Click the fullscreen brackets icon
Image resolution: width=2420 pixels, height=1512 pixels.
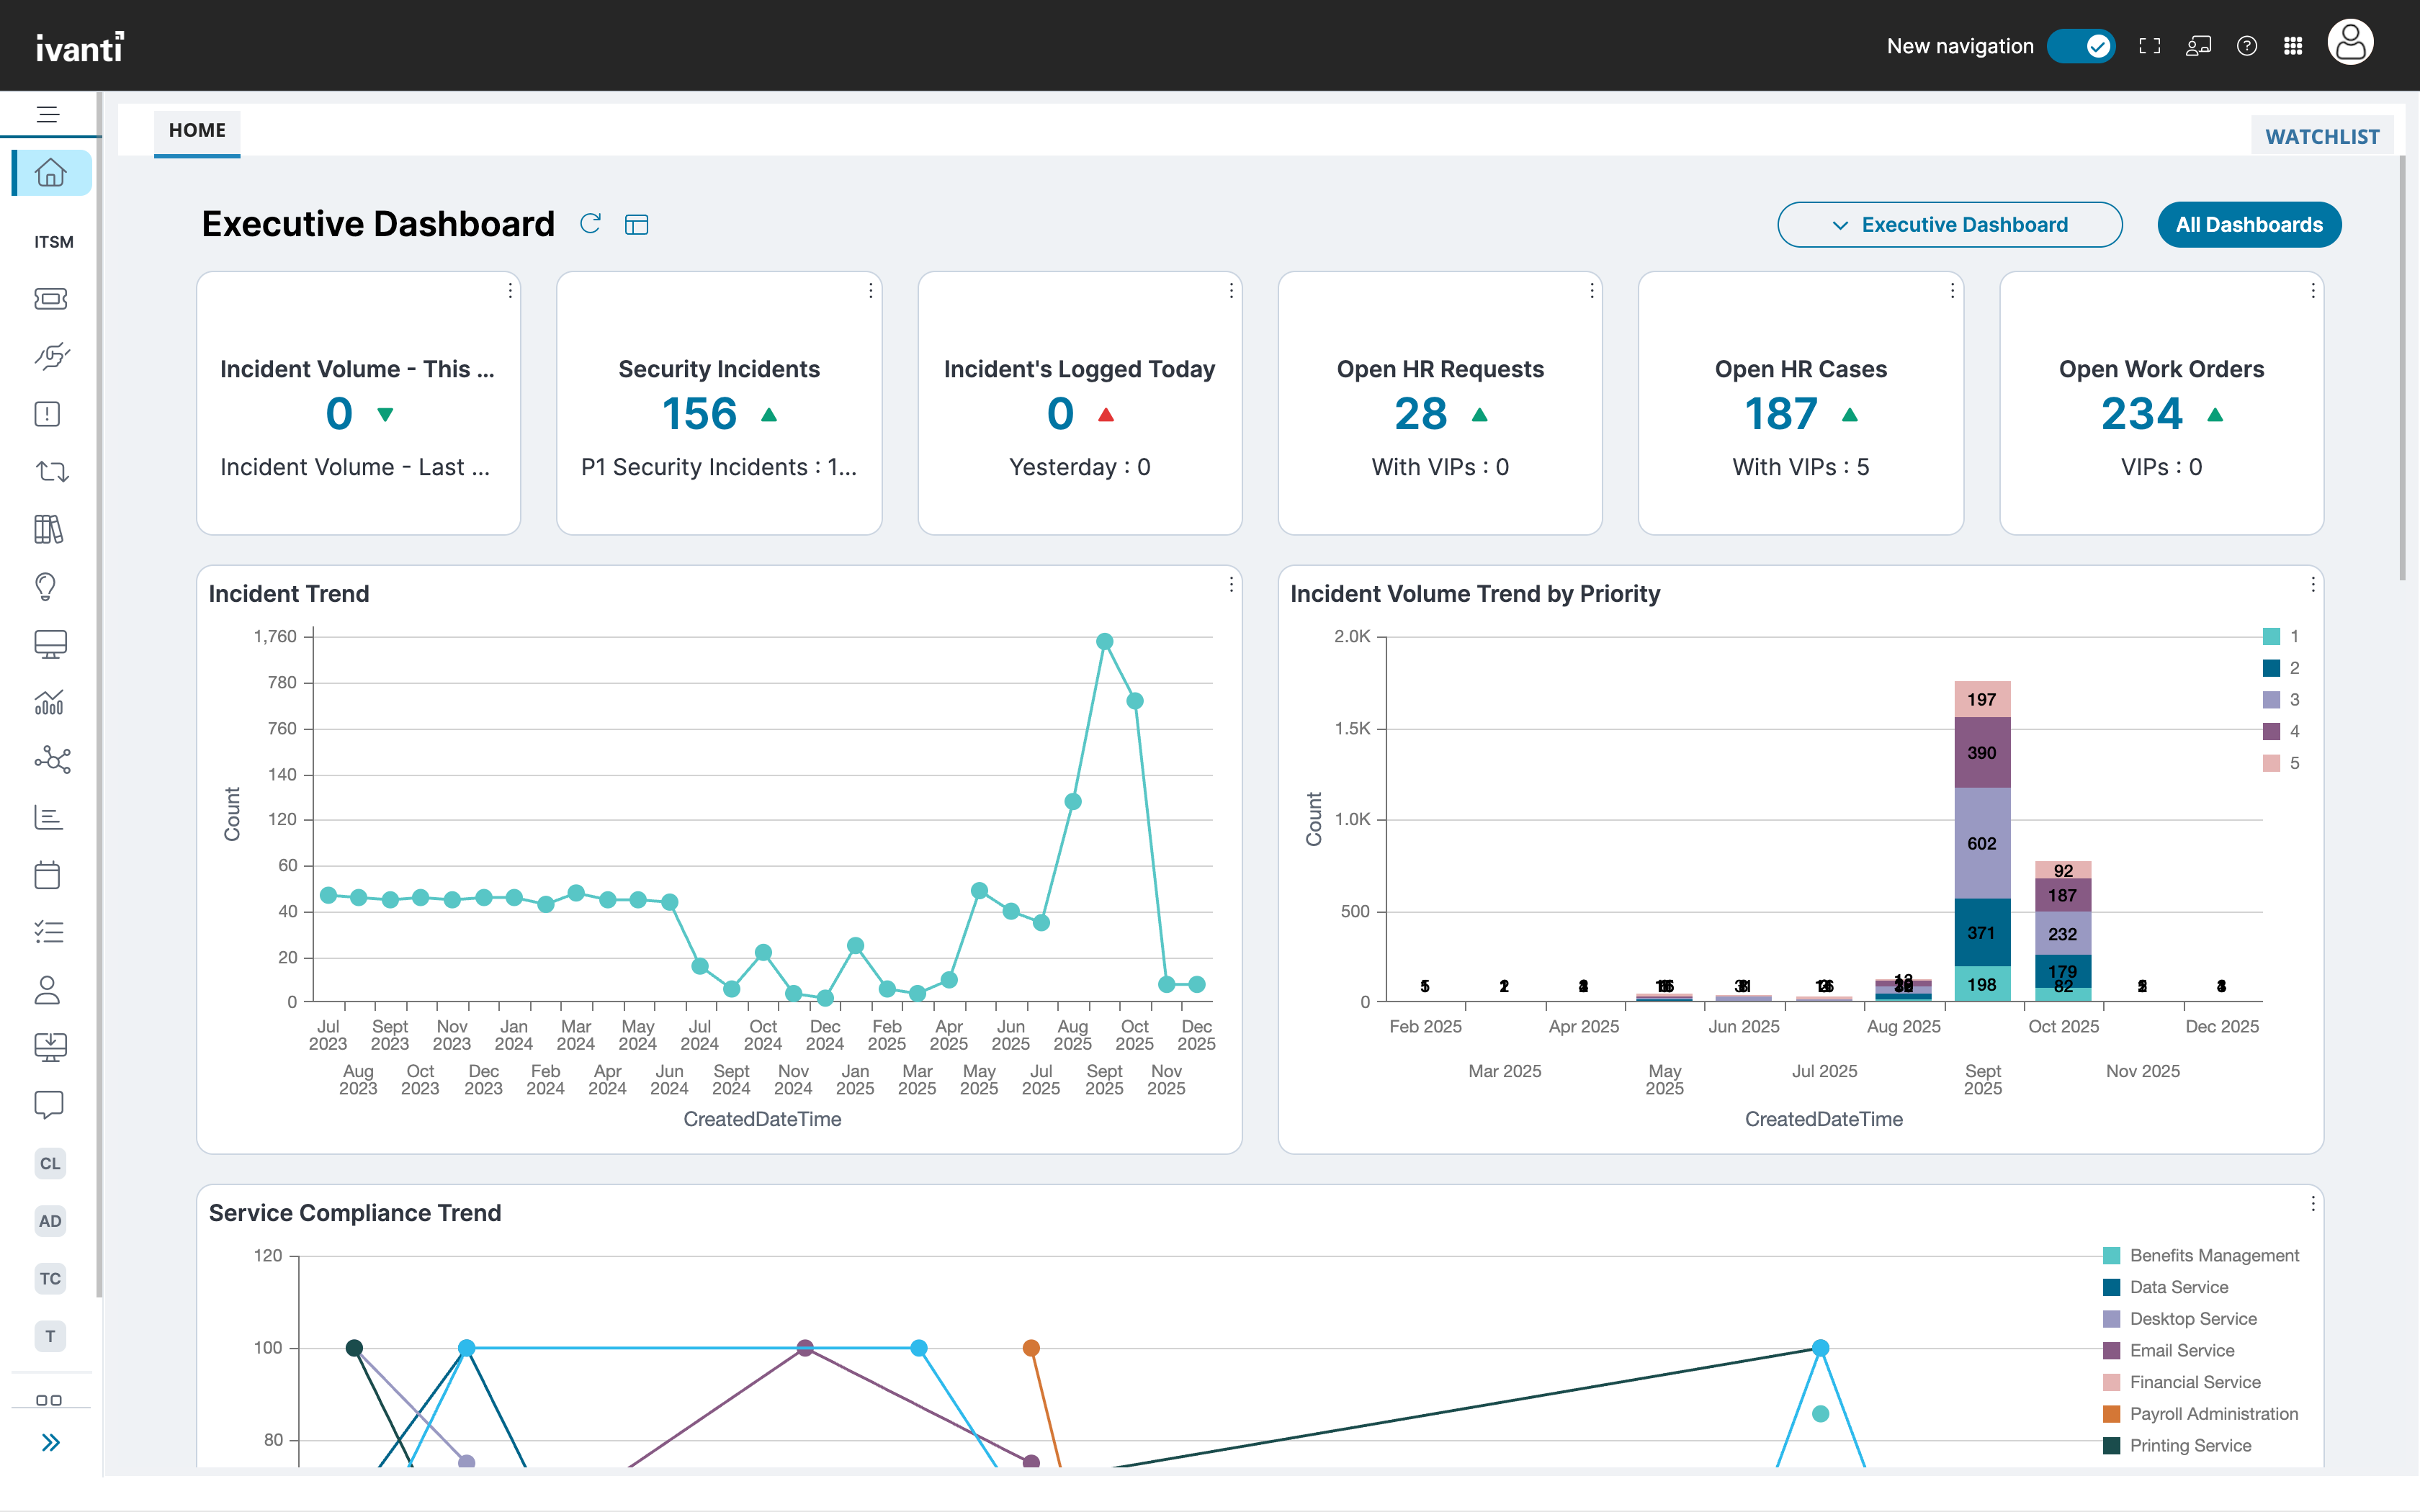[2149, 46]
